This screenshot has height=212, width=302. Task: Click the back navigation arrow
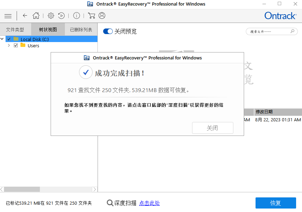pos(24,16)
